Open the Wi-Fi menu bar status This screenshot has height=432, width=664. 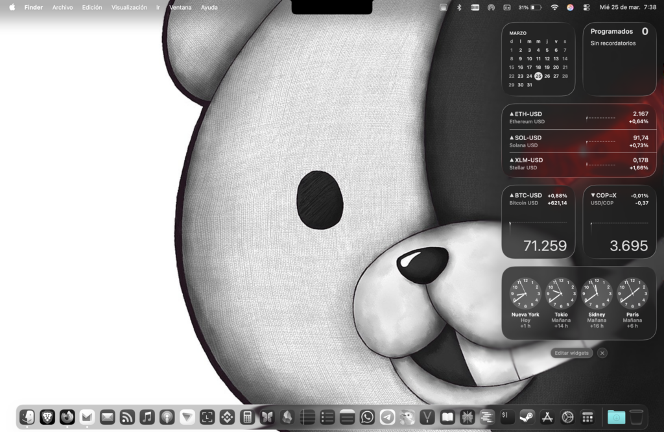tap(554, 8)
